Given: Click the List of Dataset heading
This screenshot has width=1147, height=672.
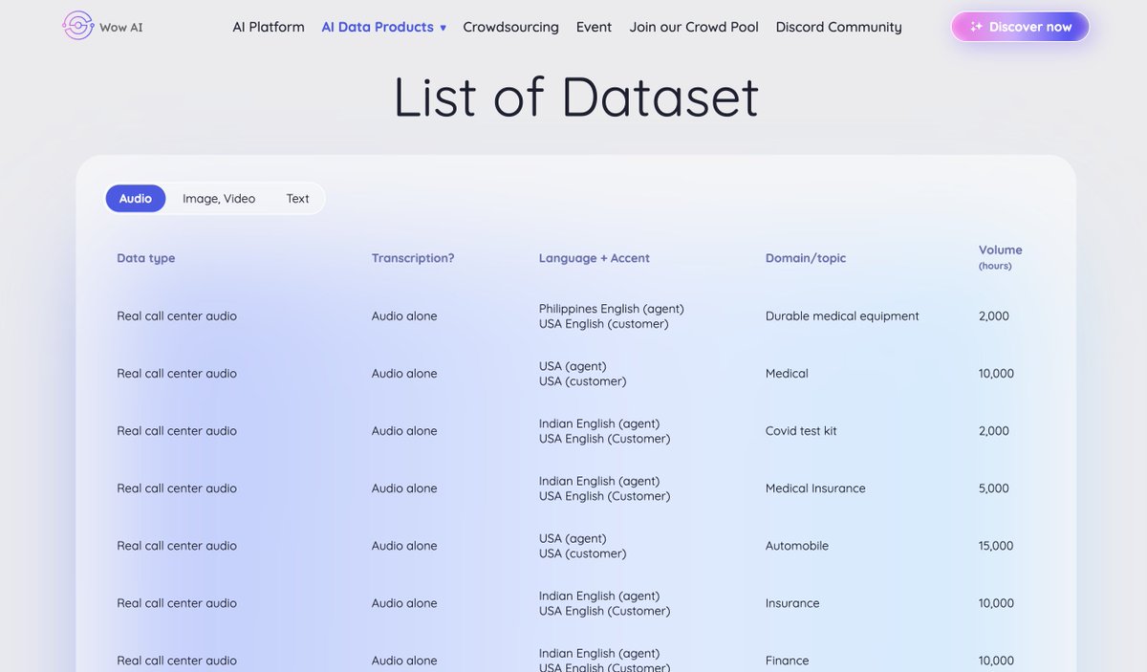Looking at the screenshot, I should 576,97.
